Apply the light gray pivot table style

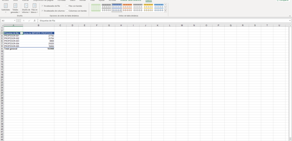pyautogui.click(x=138, y=8)
